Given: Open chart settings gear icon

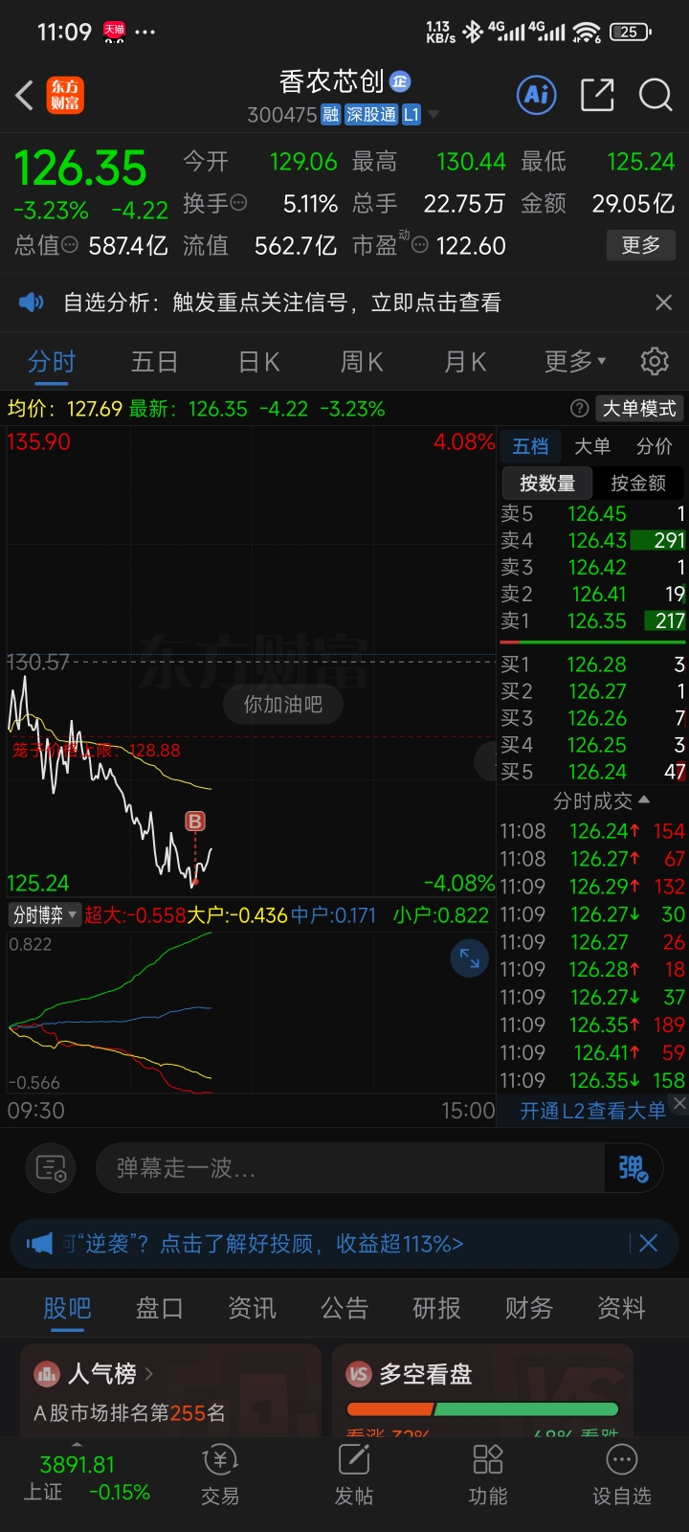Looking at the screenshot, I should click(655, 362).
